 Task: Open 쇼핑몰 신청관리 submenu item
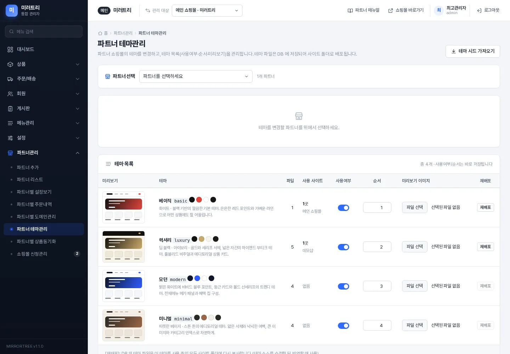[44, 254]
